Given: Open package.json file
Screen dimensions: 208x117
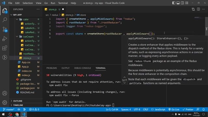Looking at the screenshot, I should [27, 88].
